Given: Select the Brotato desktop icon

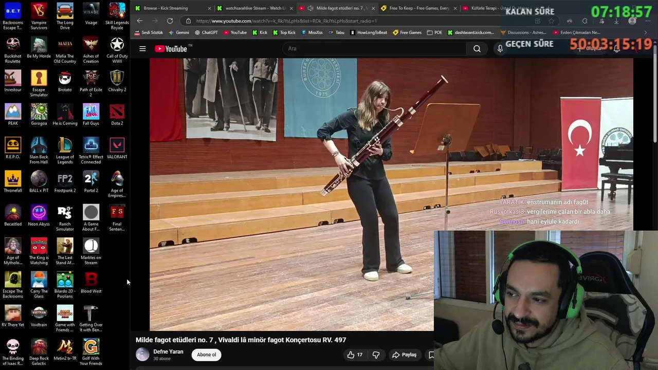Looking at the screenshot, I should click(65, 81).
